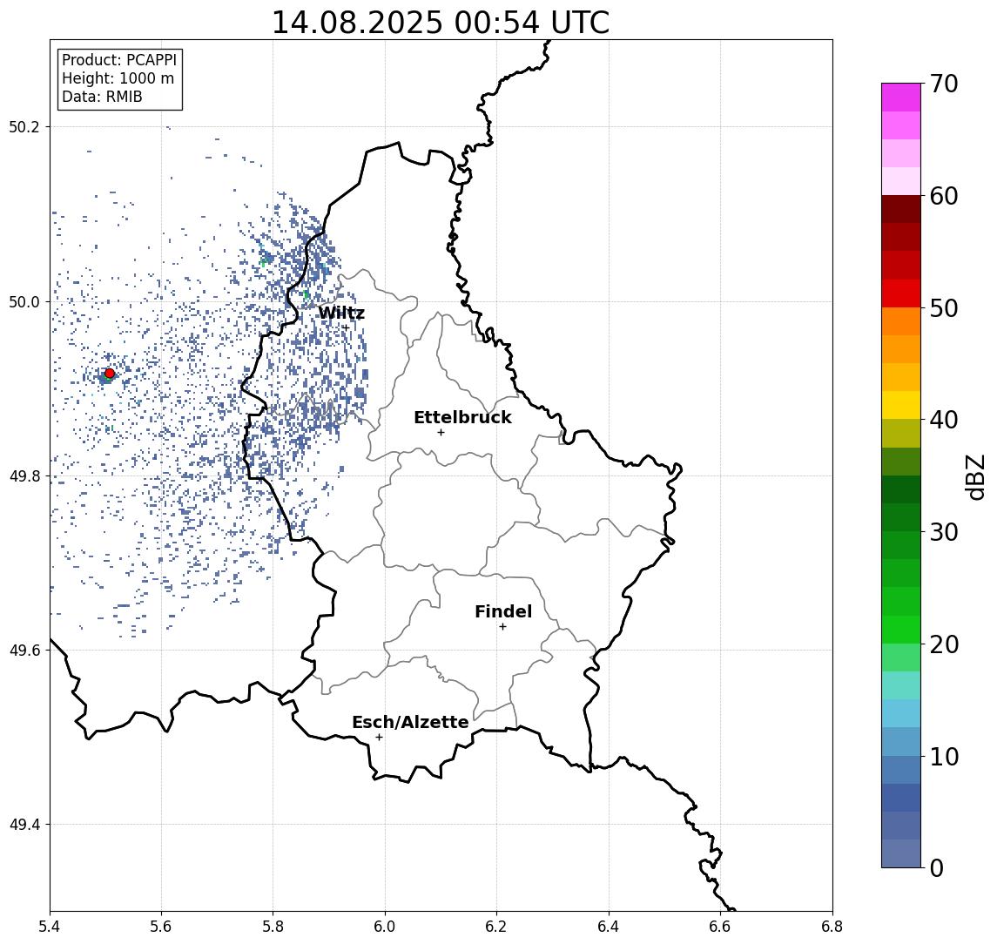The height and width of the screenshot is (944, 997).
Task: Click the bright green swatch above the 20 tick
Action: 901,630
